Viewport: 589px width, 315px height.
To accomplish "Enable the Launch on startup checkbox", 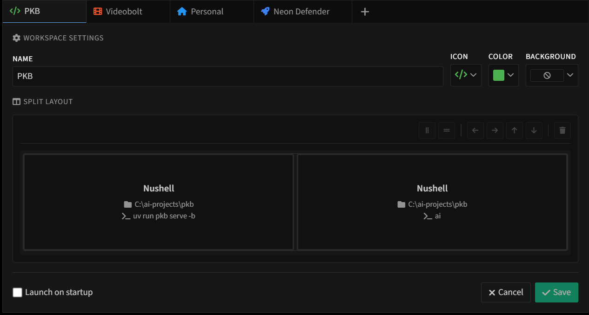I will click(x=18, y=292).
